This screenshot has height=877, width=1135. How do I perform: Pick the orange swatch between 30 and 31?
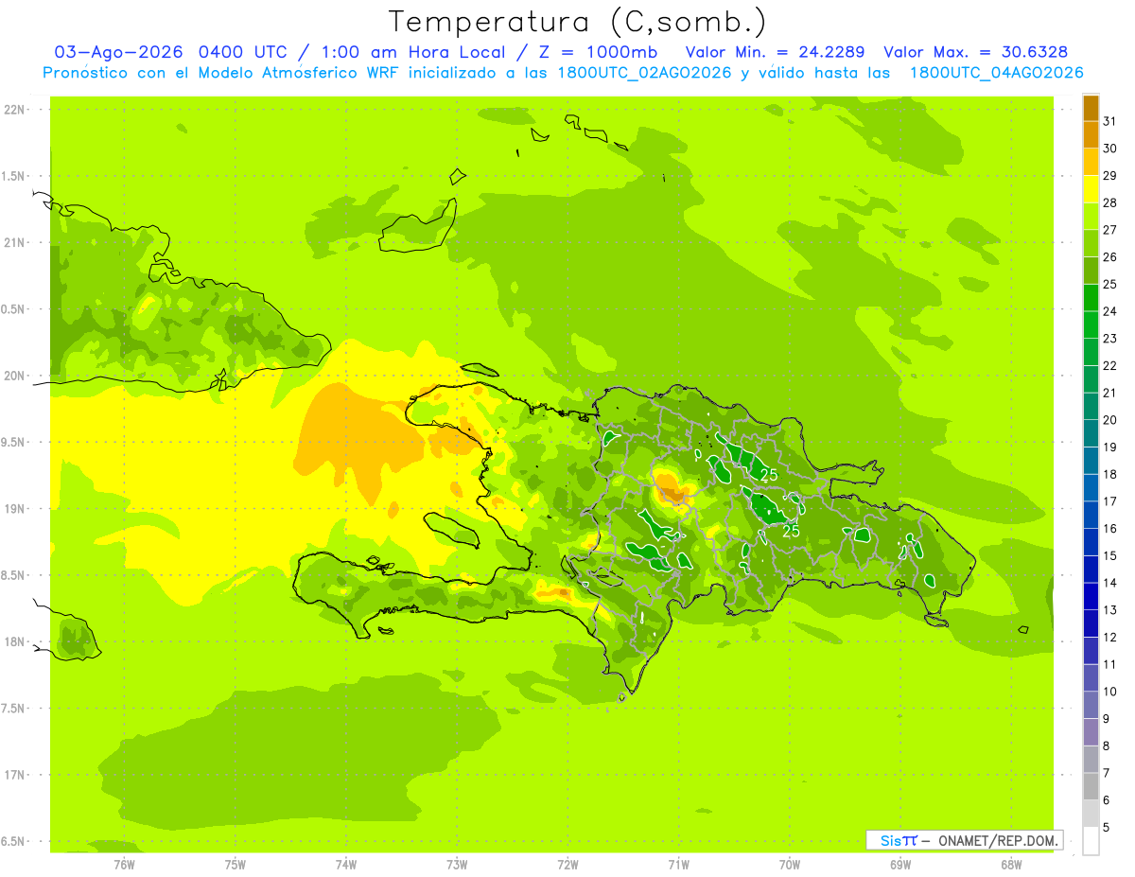(x=1091, y=134)
